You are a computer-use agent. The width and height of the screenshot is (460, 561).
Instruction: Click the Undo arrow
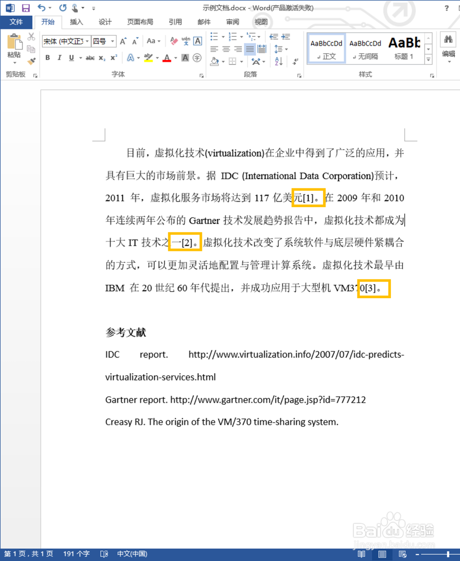pyautogui.click(x=41, y=8)
